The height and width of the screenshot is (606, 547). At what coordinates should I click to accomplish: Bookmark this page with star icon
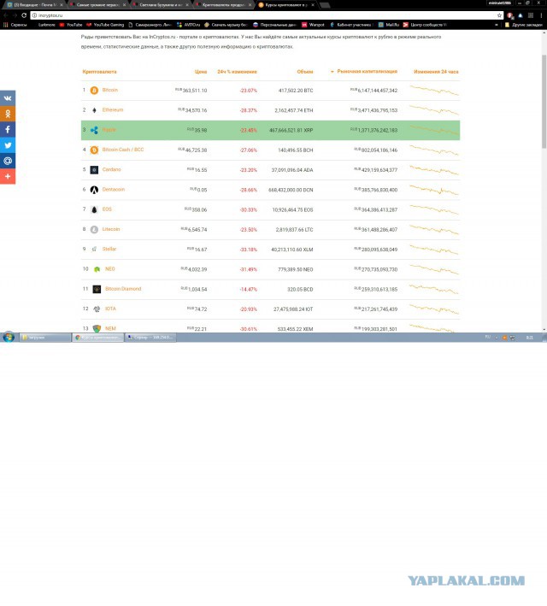coord(499,15)
